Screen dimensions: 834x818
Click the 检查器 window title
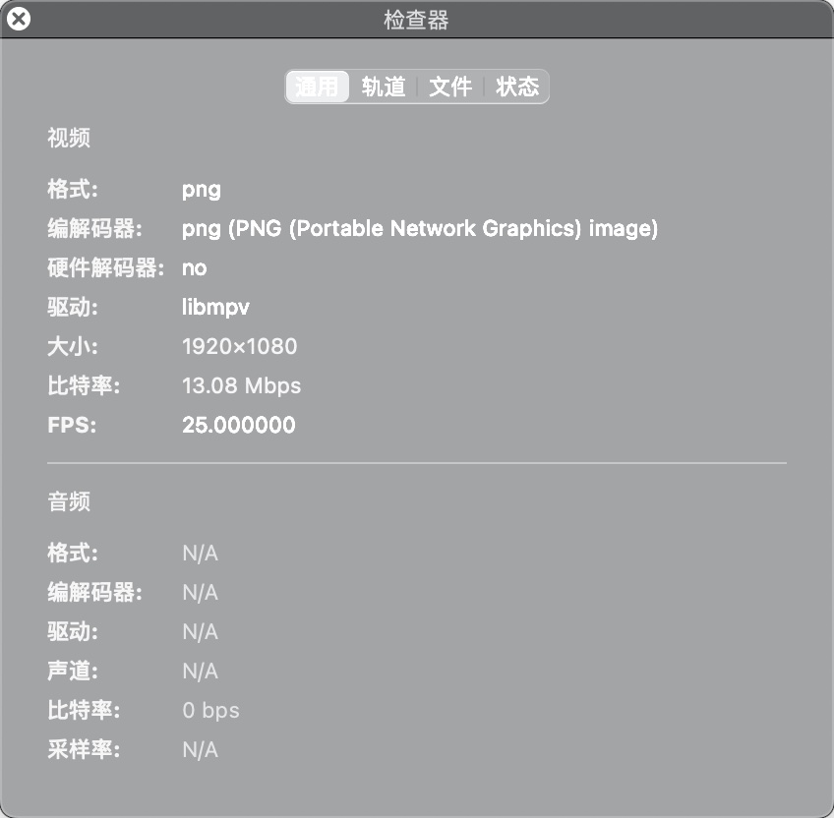coord(416,21)
